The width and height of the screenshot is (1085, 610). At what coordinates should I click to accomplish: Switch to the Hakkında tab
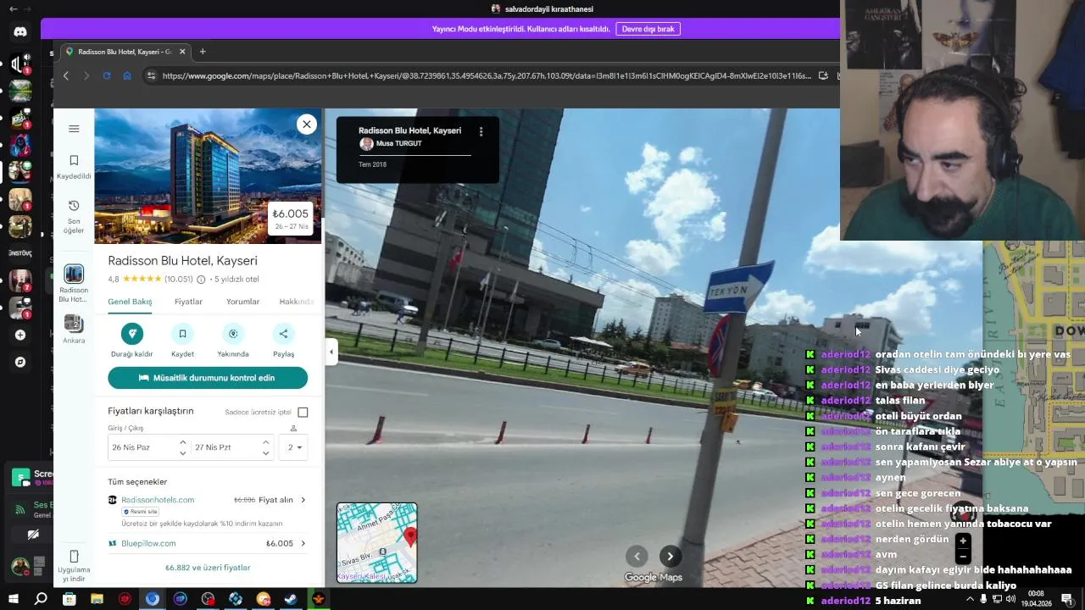pos(297,302)
